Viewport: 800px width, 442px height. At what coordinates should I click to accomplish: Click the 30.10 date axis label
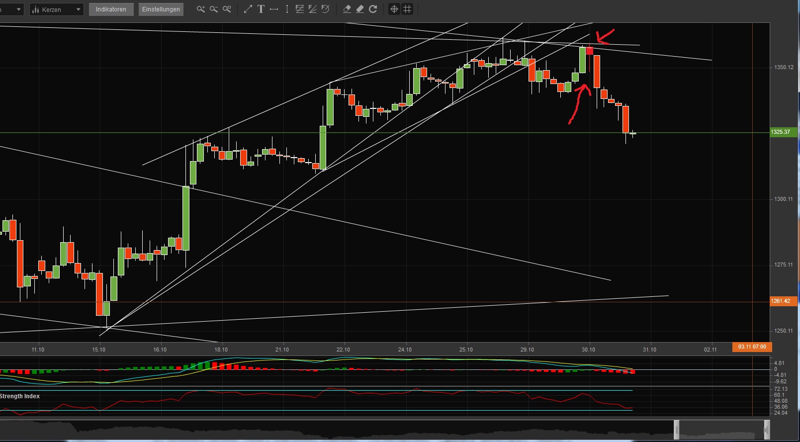589,350
